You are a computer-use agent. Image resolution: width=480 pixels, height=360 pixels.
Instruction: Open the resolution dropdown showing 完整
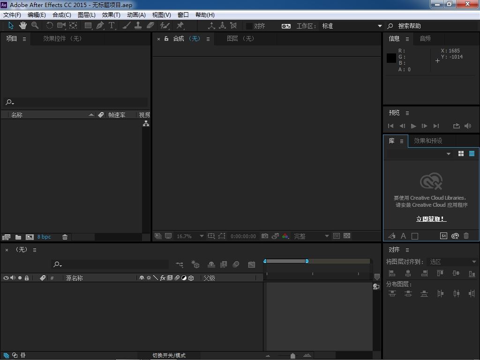click(x=311, y=236)
